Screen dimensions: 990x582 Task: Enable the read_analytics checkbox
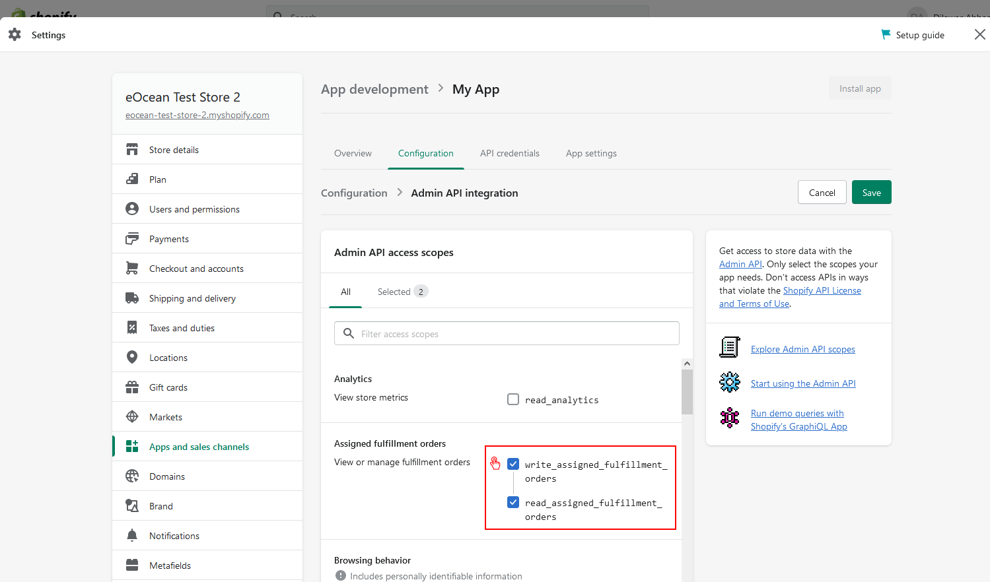(513, 399)
